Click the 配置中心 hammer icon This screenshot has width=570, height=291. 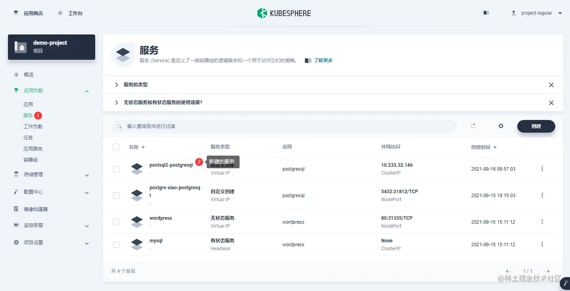16,192
